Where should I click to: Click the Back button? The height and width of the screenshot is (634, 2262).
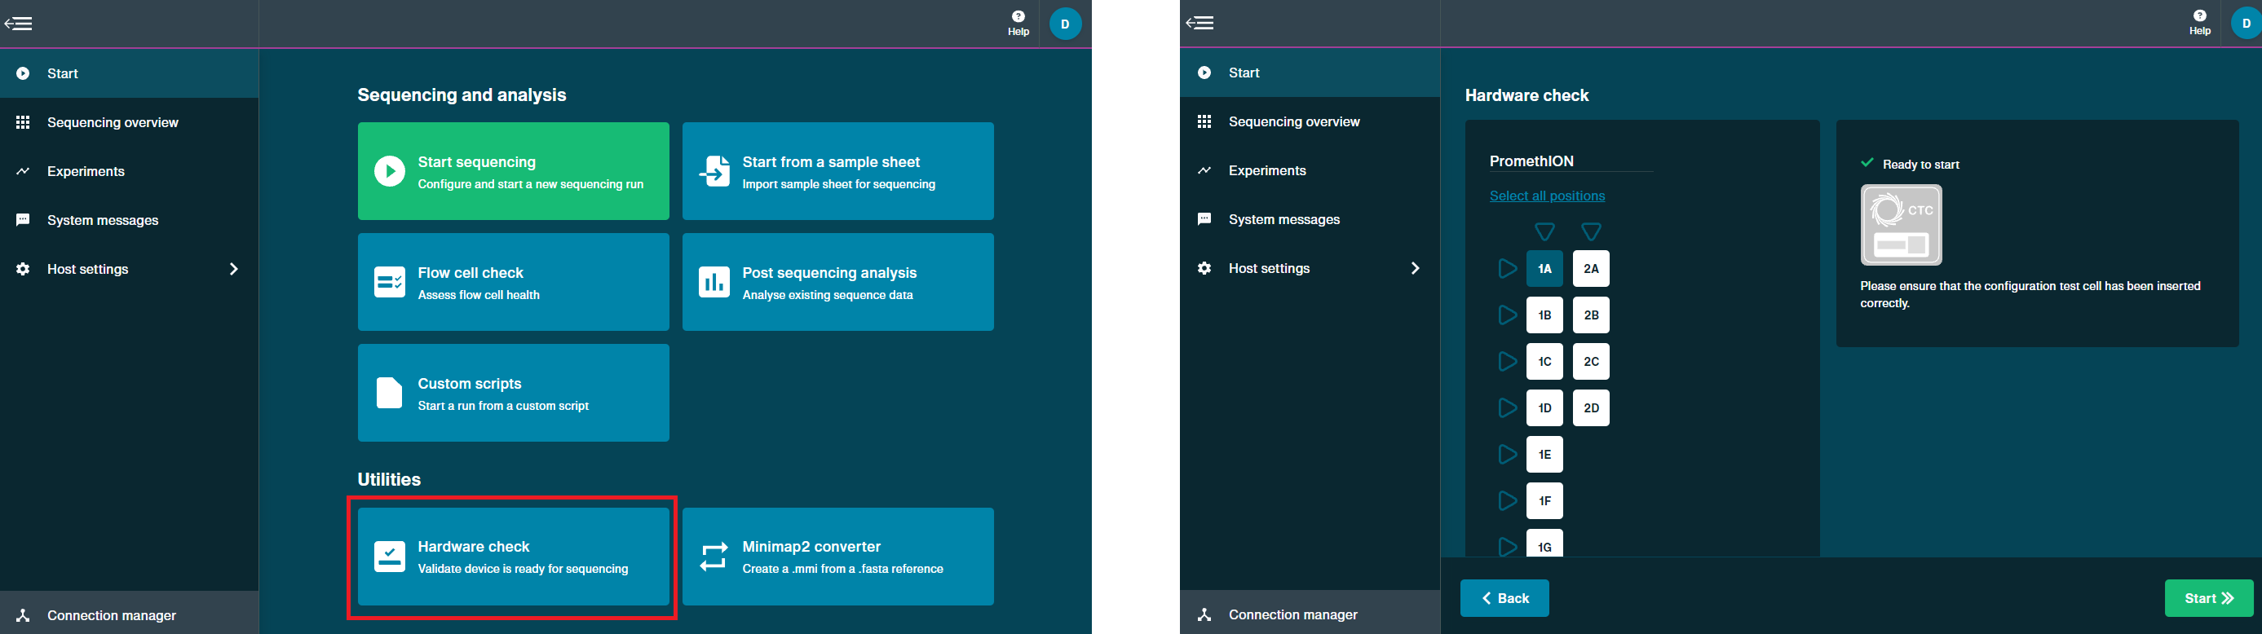pyautogui.click(x=1504, y=598)
